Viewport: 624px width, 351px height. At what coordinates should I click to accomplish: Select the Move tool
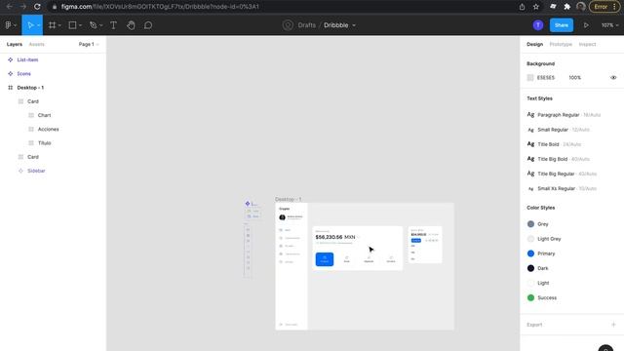(30, 25)
